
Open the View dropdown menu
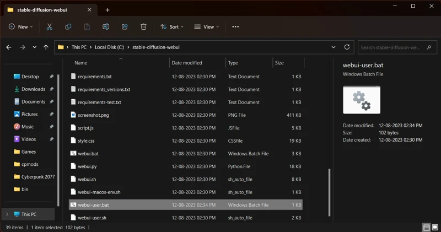206,26
